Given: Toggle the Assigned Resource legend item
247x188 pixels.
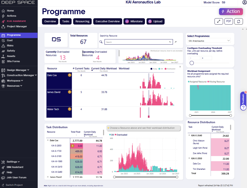Looking at the screenshot, I should (197, 82).
